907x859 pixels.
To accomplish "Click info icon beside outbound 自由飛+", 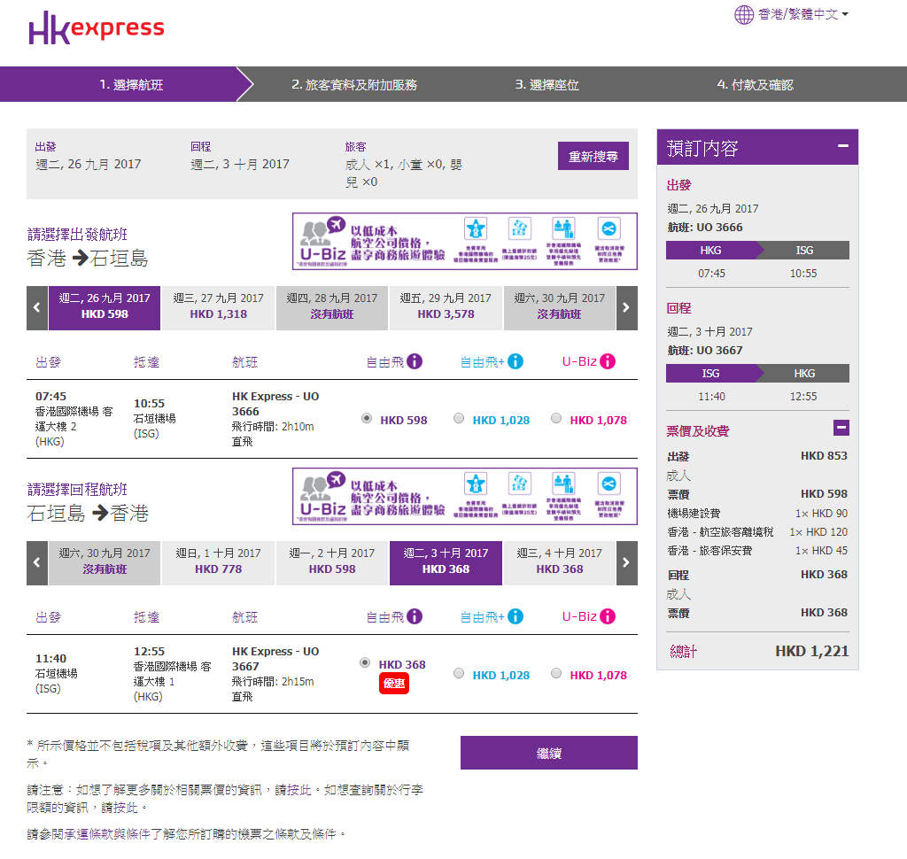I will pos(516,361).
